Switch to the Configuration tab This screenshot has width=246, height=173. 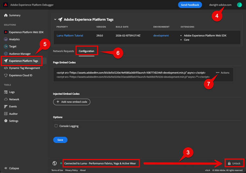(x=87, y=51)
